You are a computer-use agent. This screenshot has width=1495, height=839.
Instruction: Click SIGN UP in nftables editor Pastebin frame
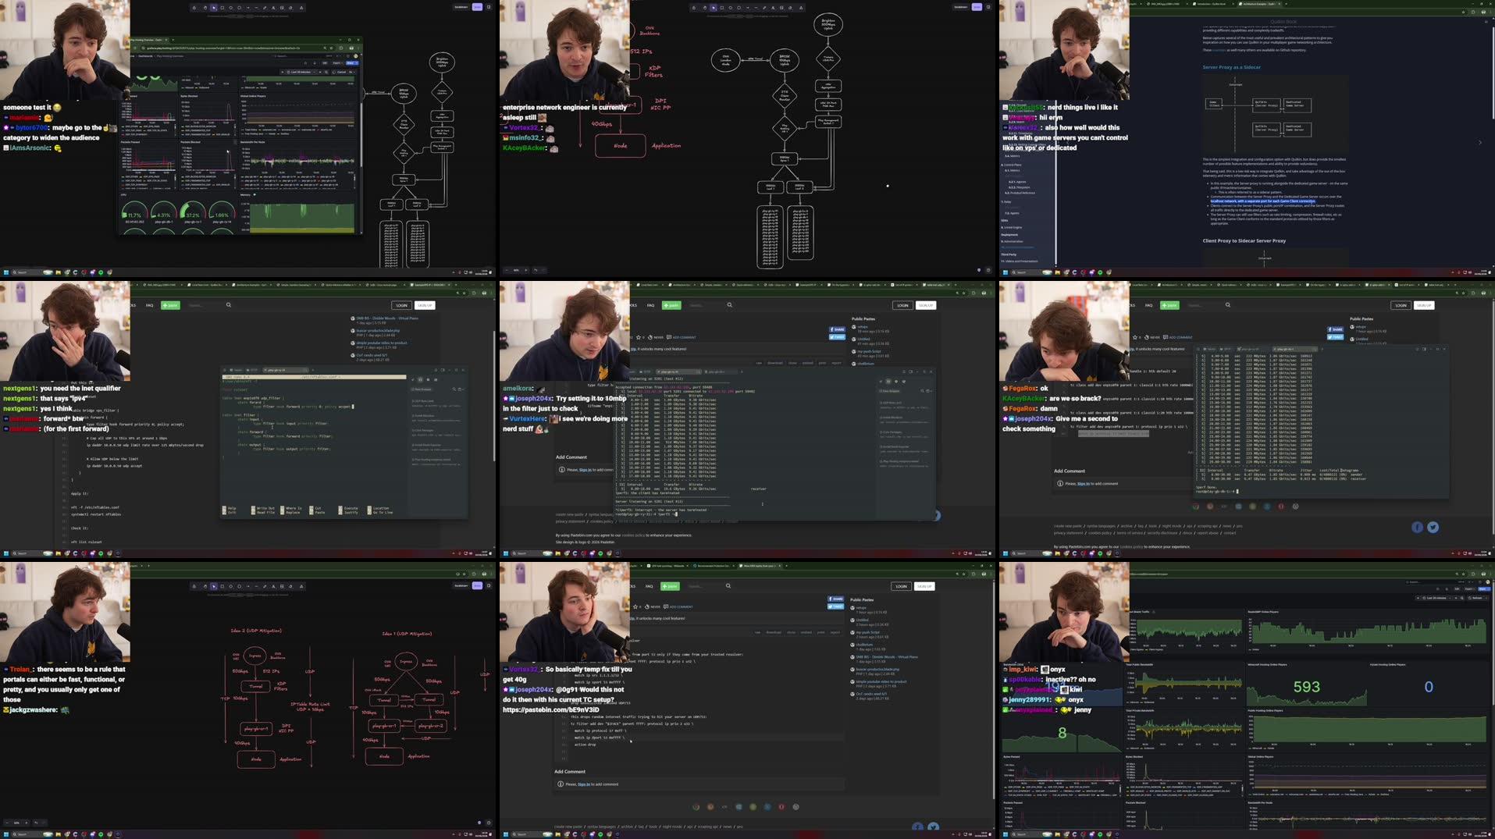(425, 305)
